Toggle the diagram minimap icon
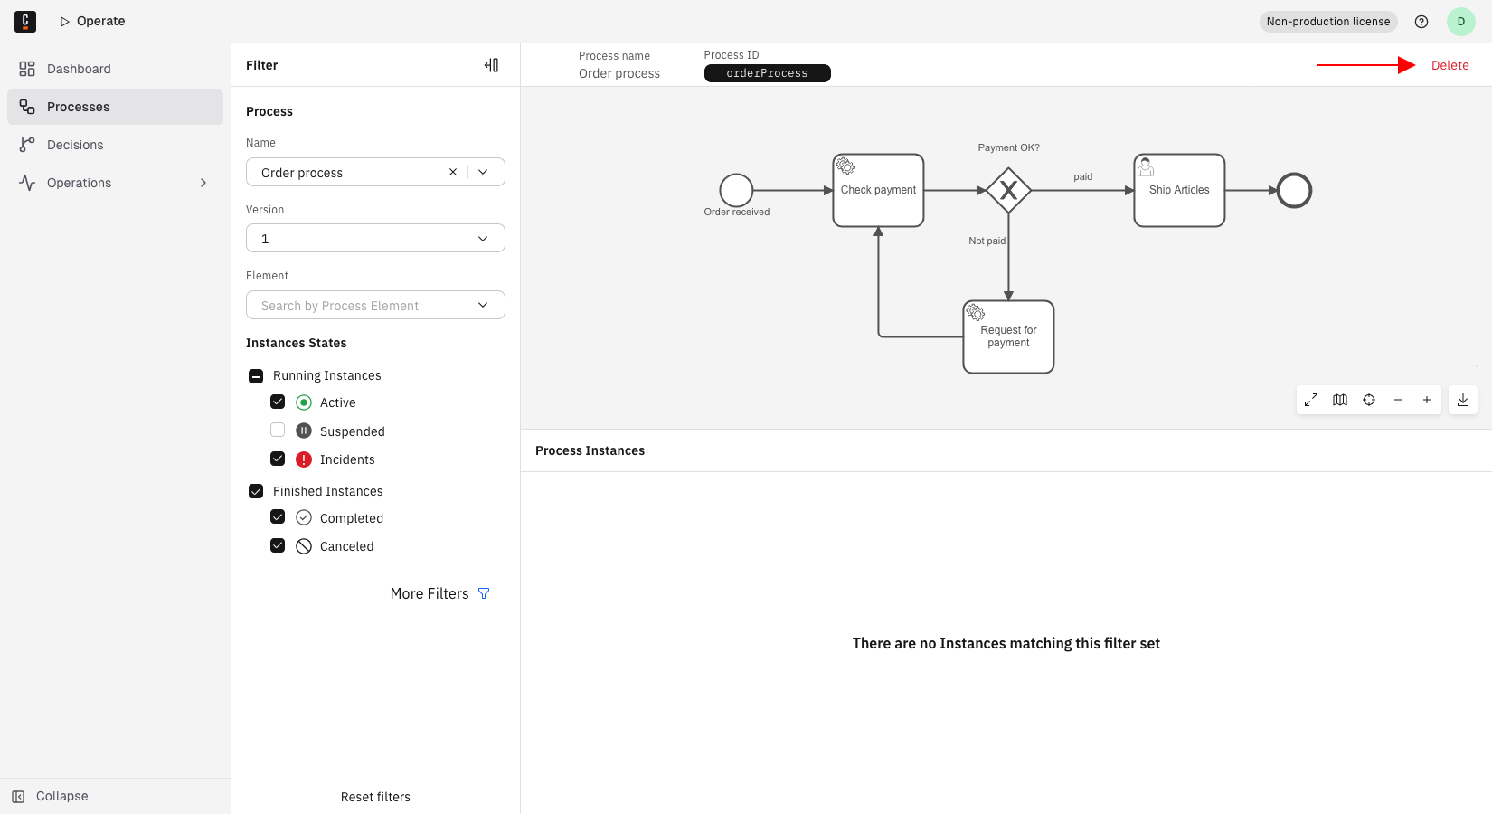Screen dimensions: 1492x814 [1340, 400]
